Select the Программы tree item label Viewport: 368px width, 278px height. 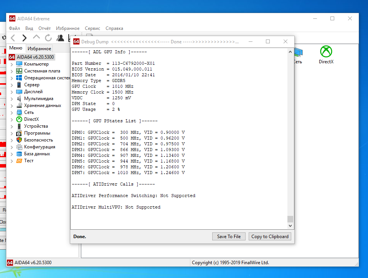click(x=37, y=133)
